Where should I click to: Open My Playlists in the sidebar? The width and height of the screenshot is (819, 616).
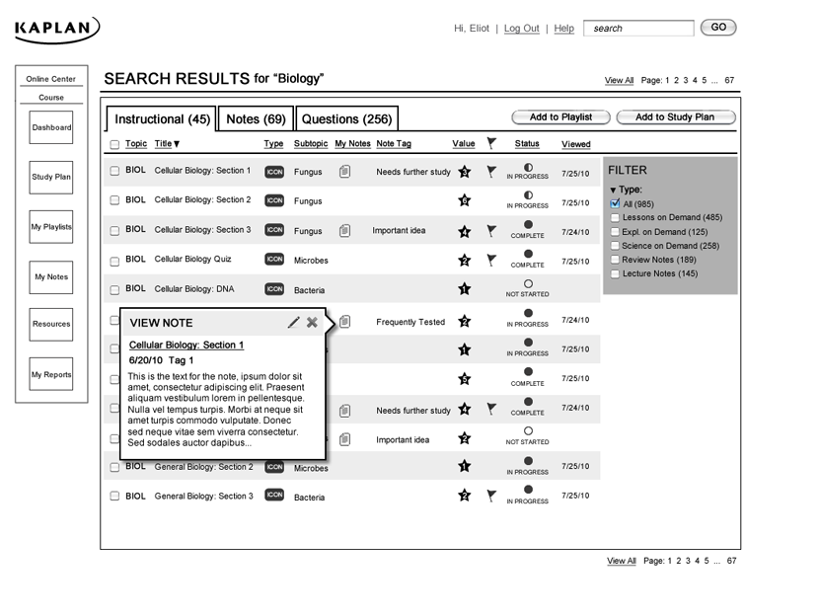pos(51,227)
